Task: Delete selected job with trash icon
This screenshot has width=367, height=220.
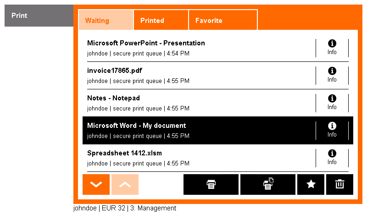Action: click(339, 184)
